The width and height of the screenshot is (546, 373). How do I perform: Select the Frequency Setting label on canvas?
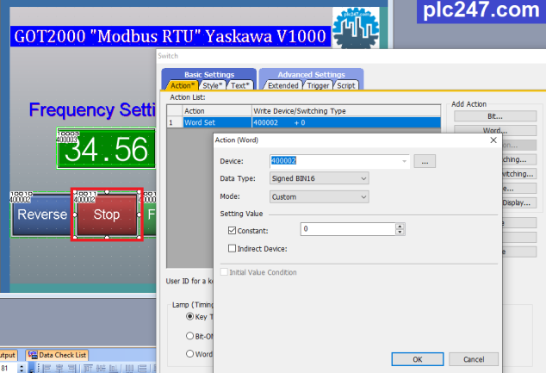(x=92, y=110)
